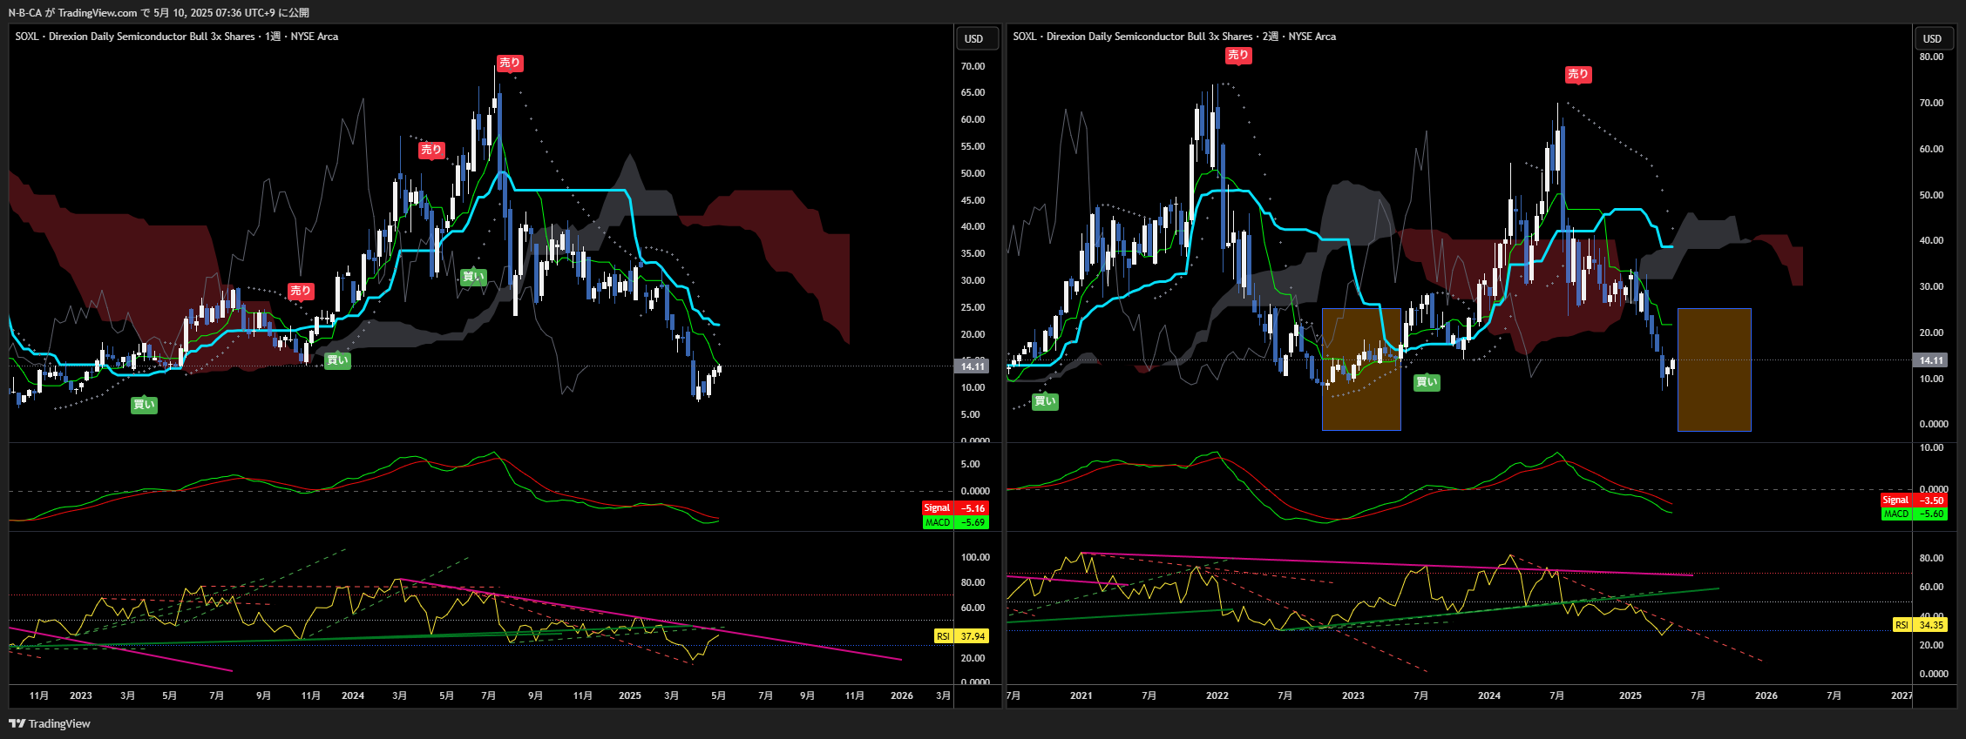The width and height of the screenshot is (1966, 739).
Task: Click the 買い label near 30.00 on weekly chart
Action: click(473, 277)
